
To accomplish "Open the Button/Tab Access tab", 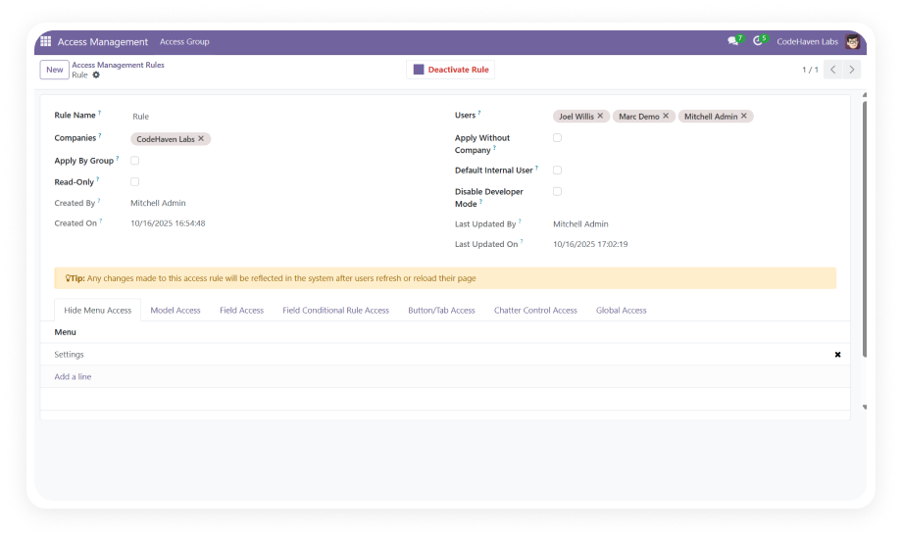I will click(x=442, y=310).
